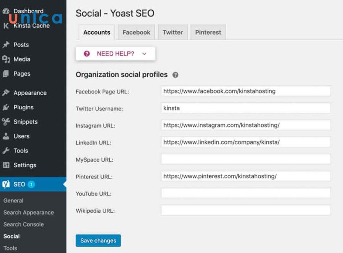343x253 pixels.
Task: Click the Settings sliders icon
Action: 6,165
